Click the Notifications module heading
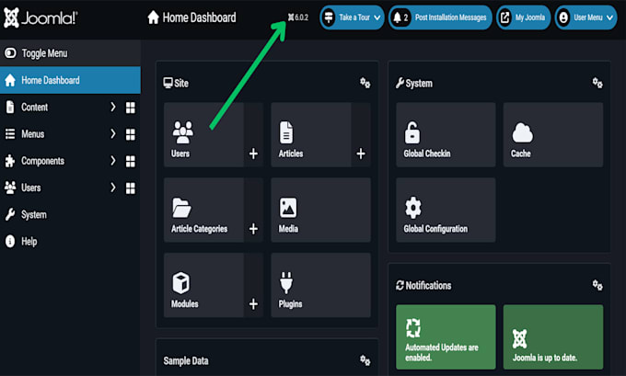The width and height of the screenshot is (626, 376). pos(423,285)
